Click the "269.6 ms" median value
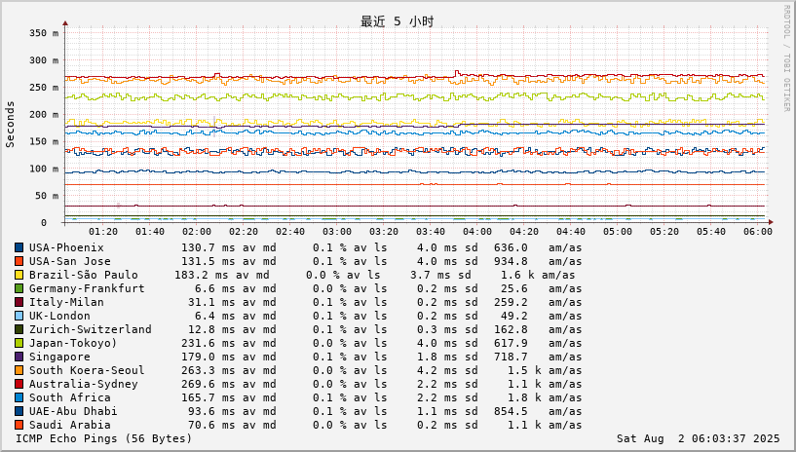The width and height of the screenshot is (796, 452). point(208,384)
